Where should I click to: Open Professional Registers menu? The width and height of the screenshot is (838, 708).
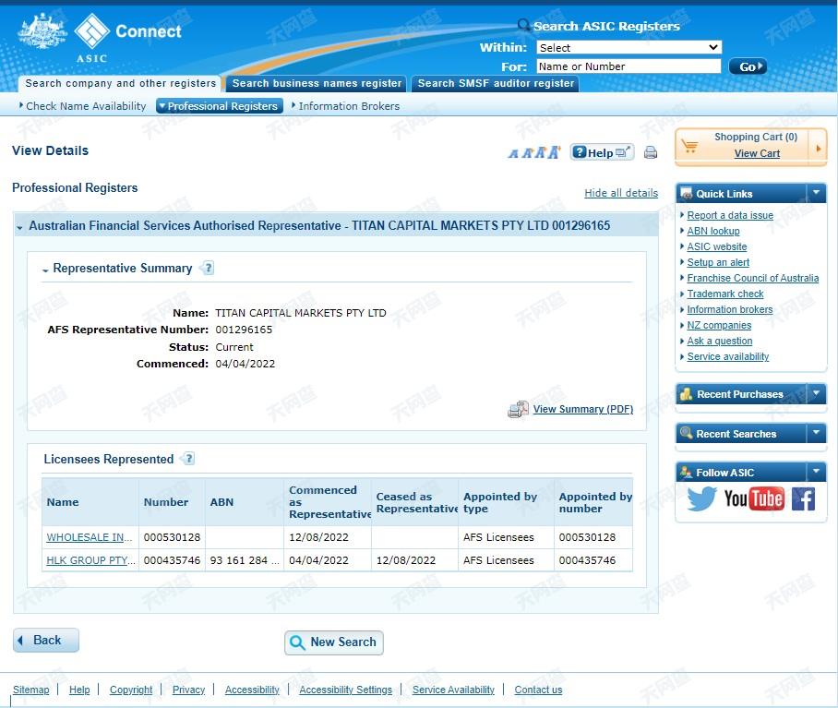pos(220,106)
